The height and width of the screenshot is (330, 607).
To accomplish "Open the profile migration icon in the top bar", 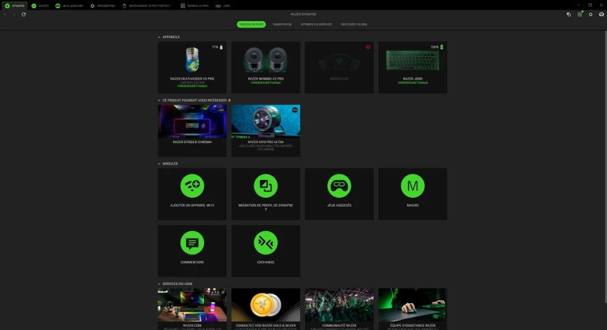I will (x=569, y=14).
